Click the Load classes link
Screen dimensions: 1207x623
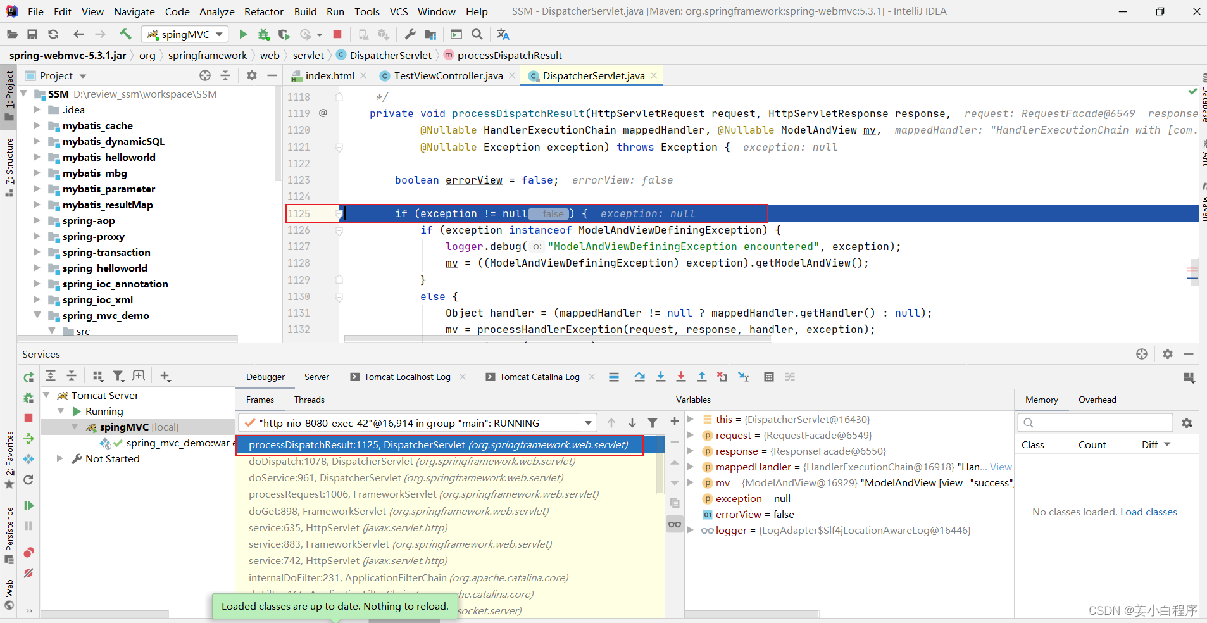(x=1148, y=512)
